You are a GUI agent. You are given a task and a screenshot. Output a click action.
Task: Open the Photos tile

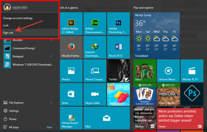coord(71,71)
